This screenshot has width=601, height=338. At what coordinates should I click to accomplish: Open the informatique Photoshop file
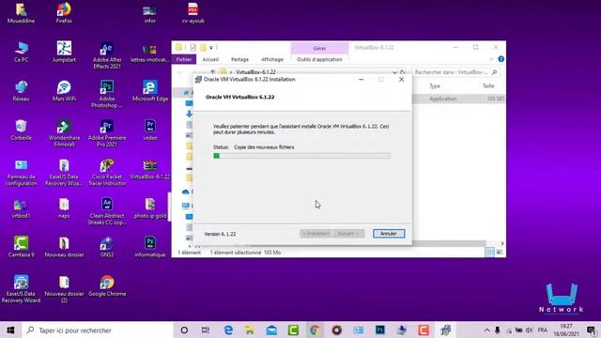point(150,247)
